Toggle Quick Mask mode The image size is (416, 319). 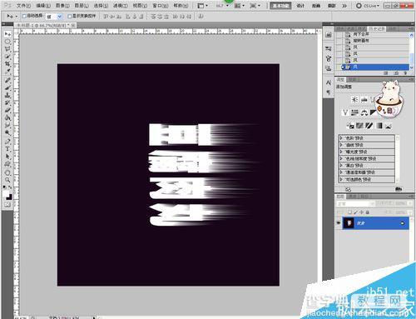[7, 205]
